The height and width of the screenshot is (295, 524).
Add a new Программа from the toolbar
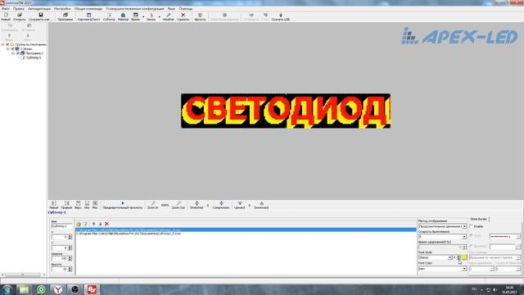tap(65, 16)
